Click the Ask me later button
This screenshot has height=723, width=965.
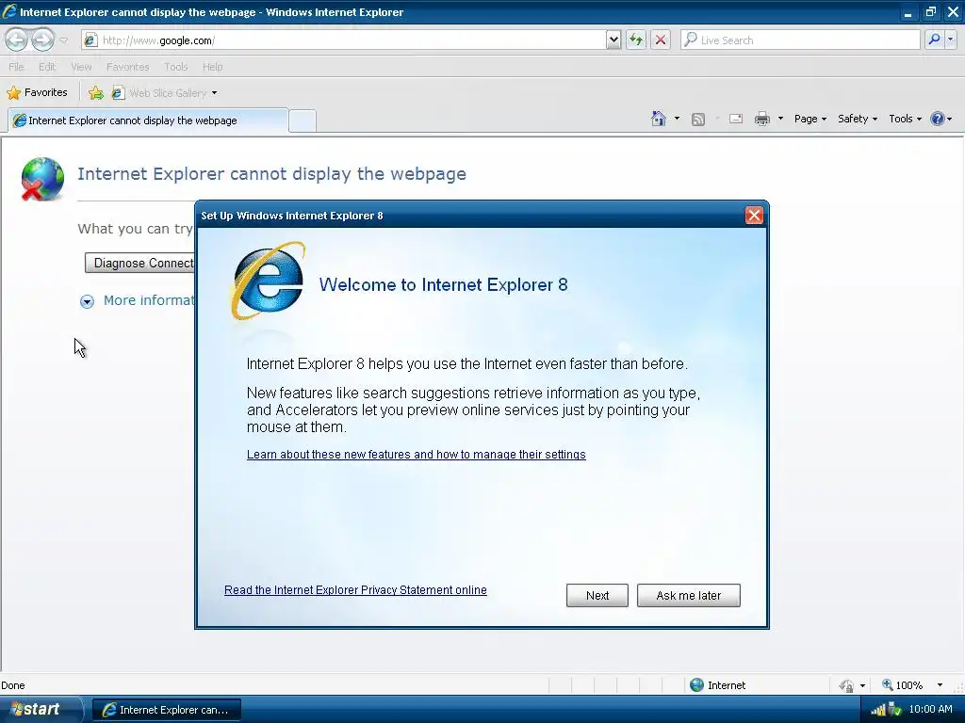(688, 595)
